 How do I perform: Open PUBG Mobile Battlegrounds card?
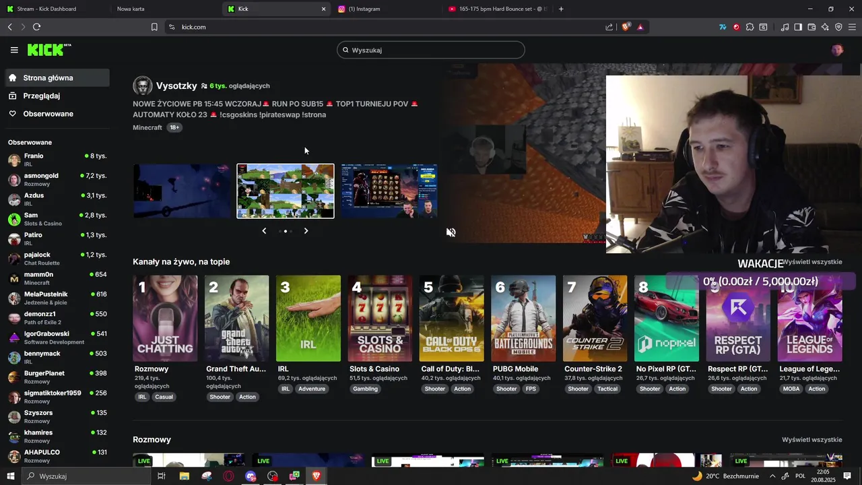(x=523, y=319)
